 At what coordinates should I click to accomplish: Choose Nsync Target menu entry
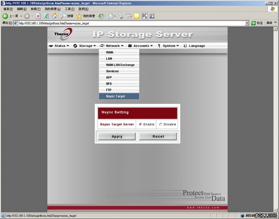point(119,96)
